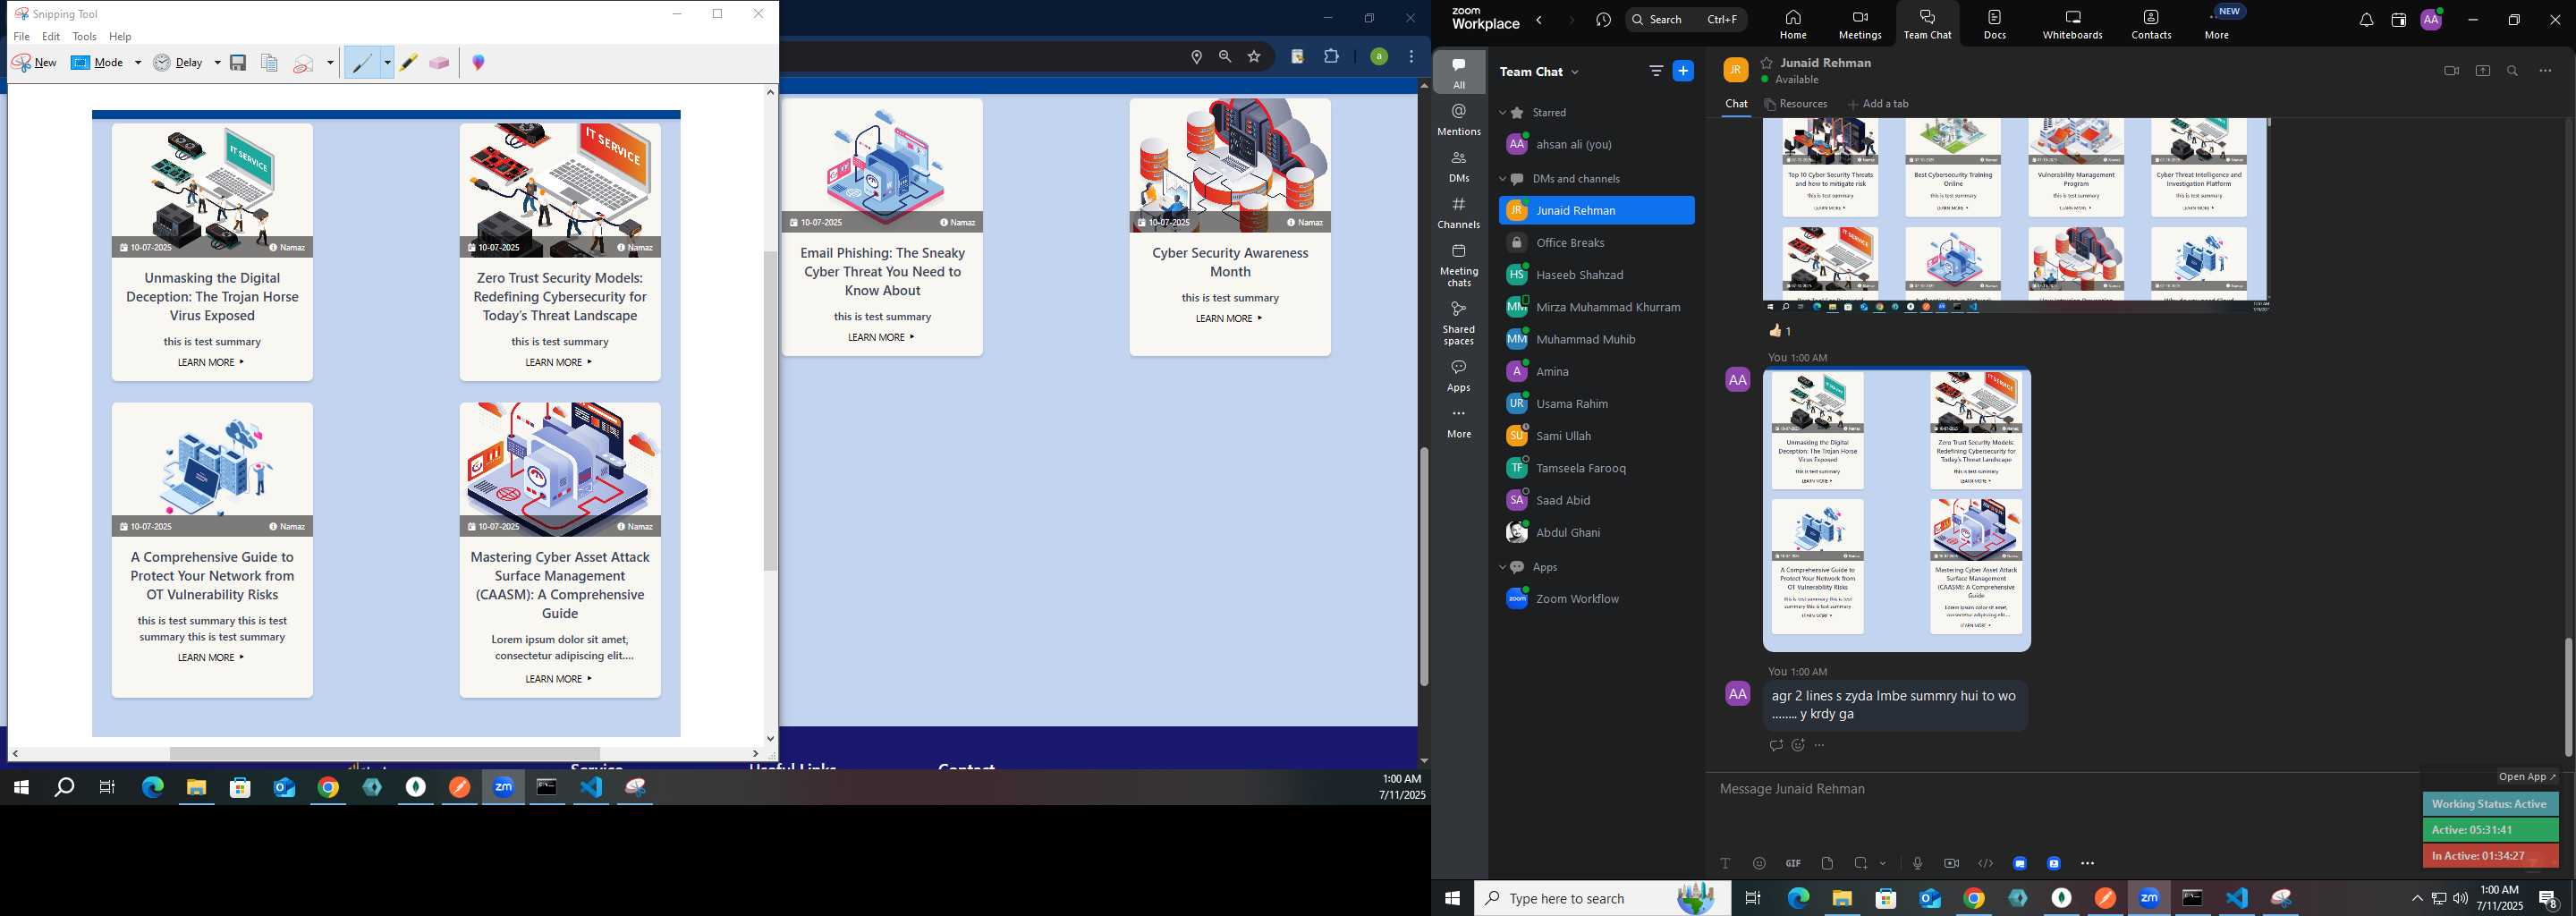Image resolution: width=2576 pixels, height=916 pixels.
Task: Open the Edit menu in Snipping Tool
Action: pyautogui.click(x=51, y=37)
